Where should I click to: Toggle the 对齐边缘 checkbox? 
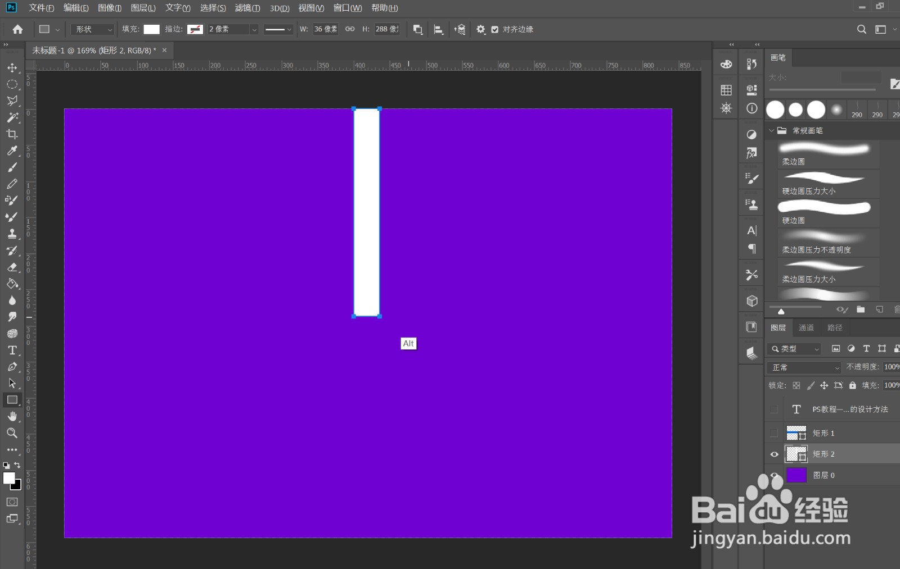[x=494, y=29]
